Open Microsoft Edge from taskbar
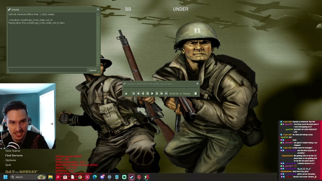The height and width of the screenshot is (181, 322). 95,177
